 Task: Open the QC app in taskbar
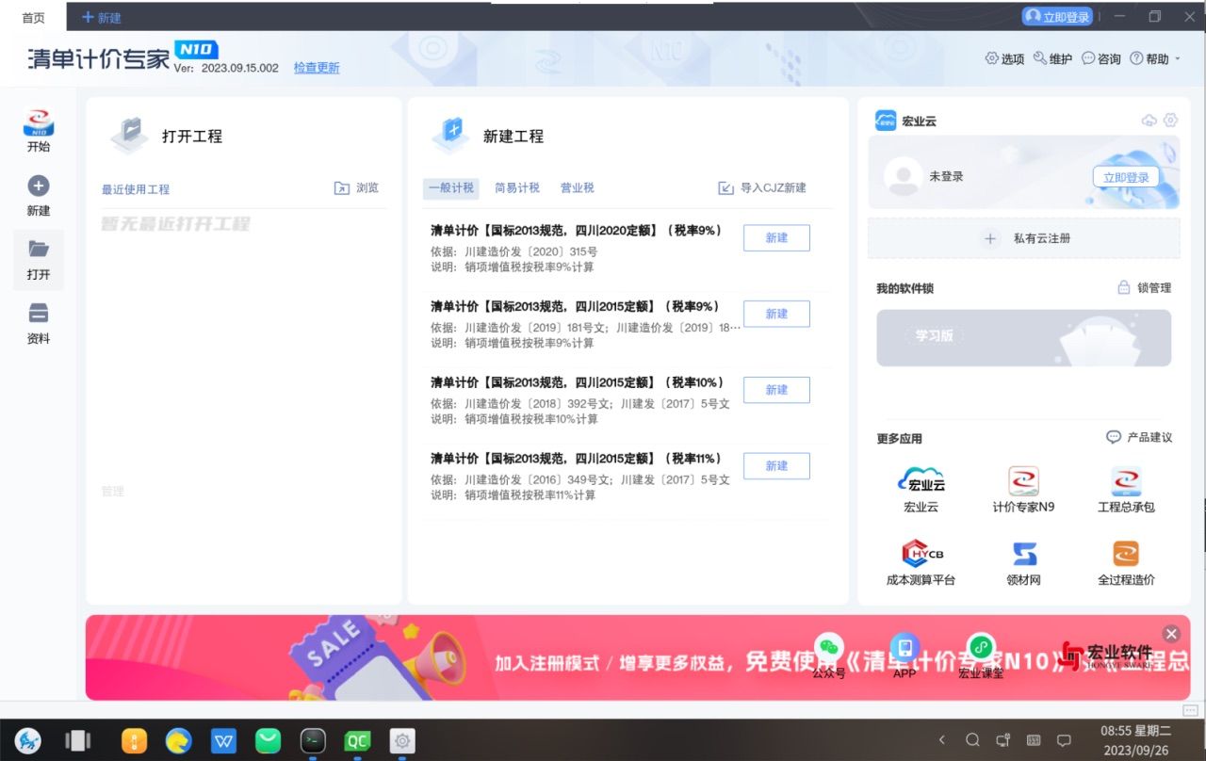[357, 741]
